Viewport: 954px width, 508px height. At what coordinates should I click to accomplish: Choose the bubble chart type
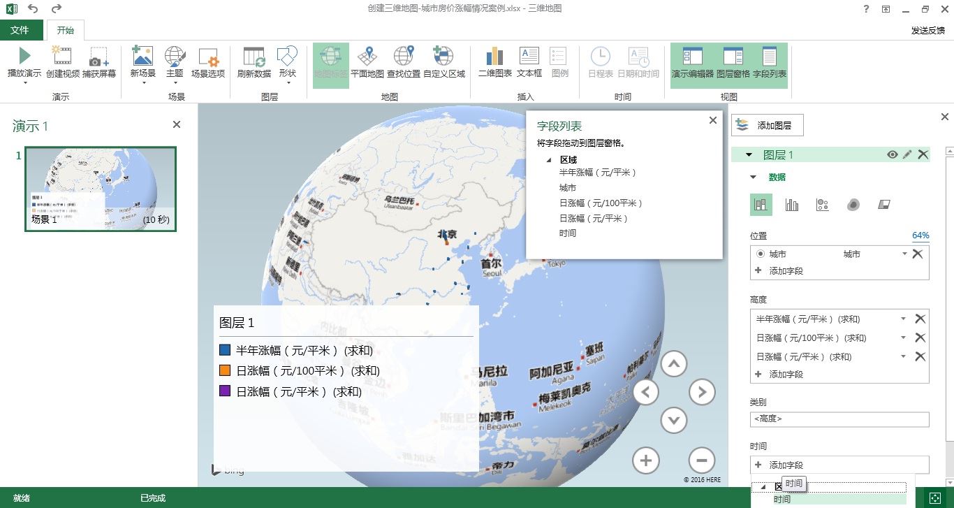pyautogui.click(x=823, y=205)
